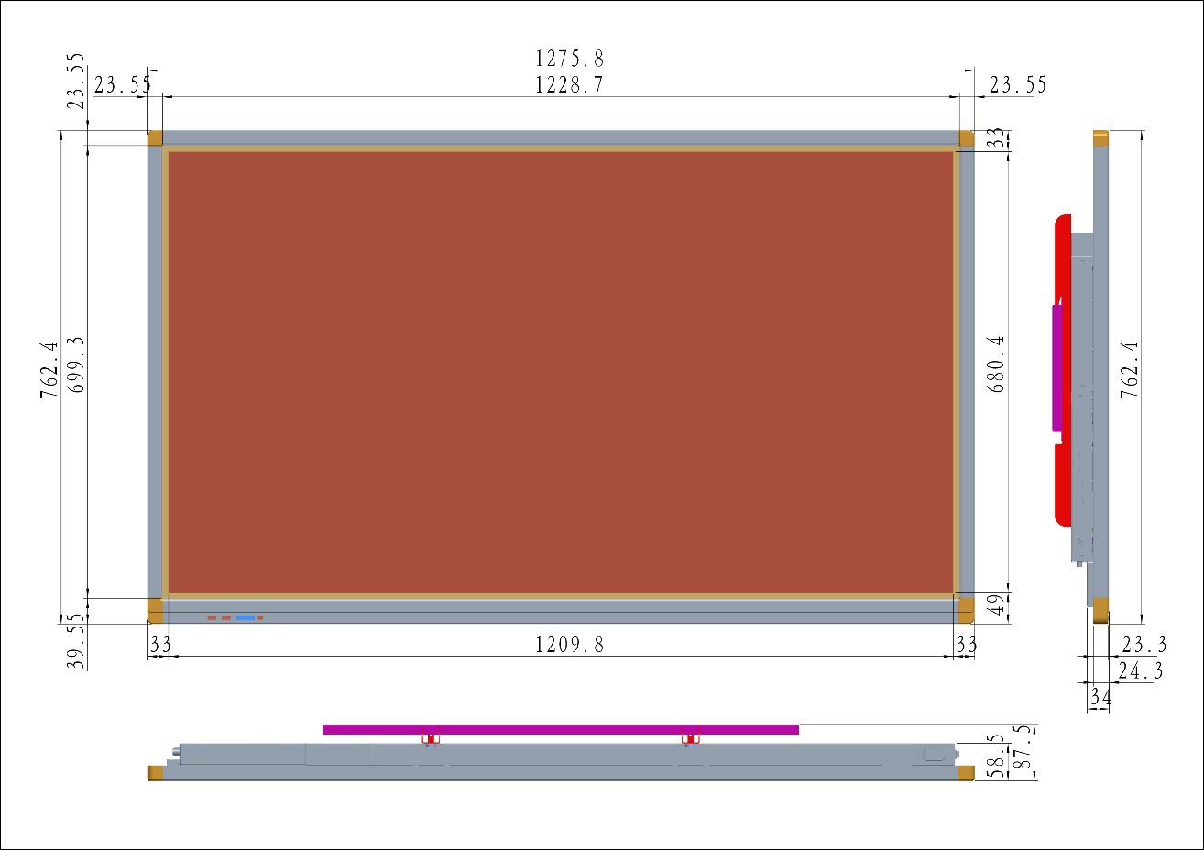Click the 762.4 dimension left of front view

pyautogui.click(x=49, y=370)
